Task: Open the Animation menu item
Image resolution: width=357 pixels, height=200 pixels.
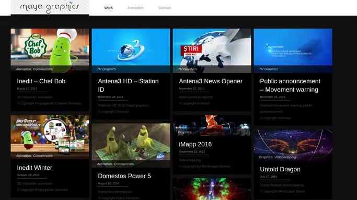Action: tap(135, 8)
